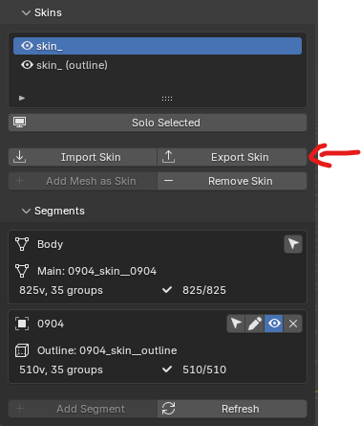Click the 0904 segment name
The width and height of the screenshot is (361, 426).
51,324
